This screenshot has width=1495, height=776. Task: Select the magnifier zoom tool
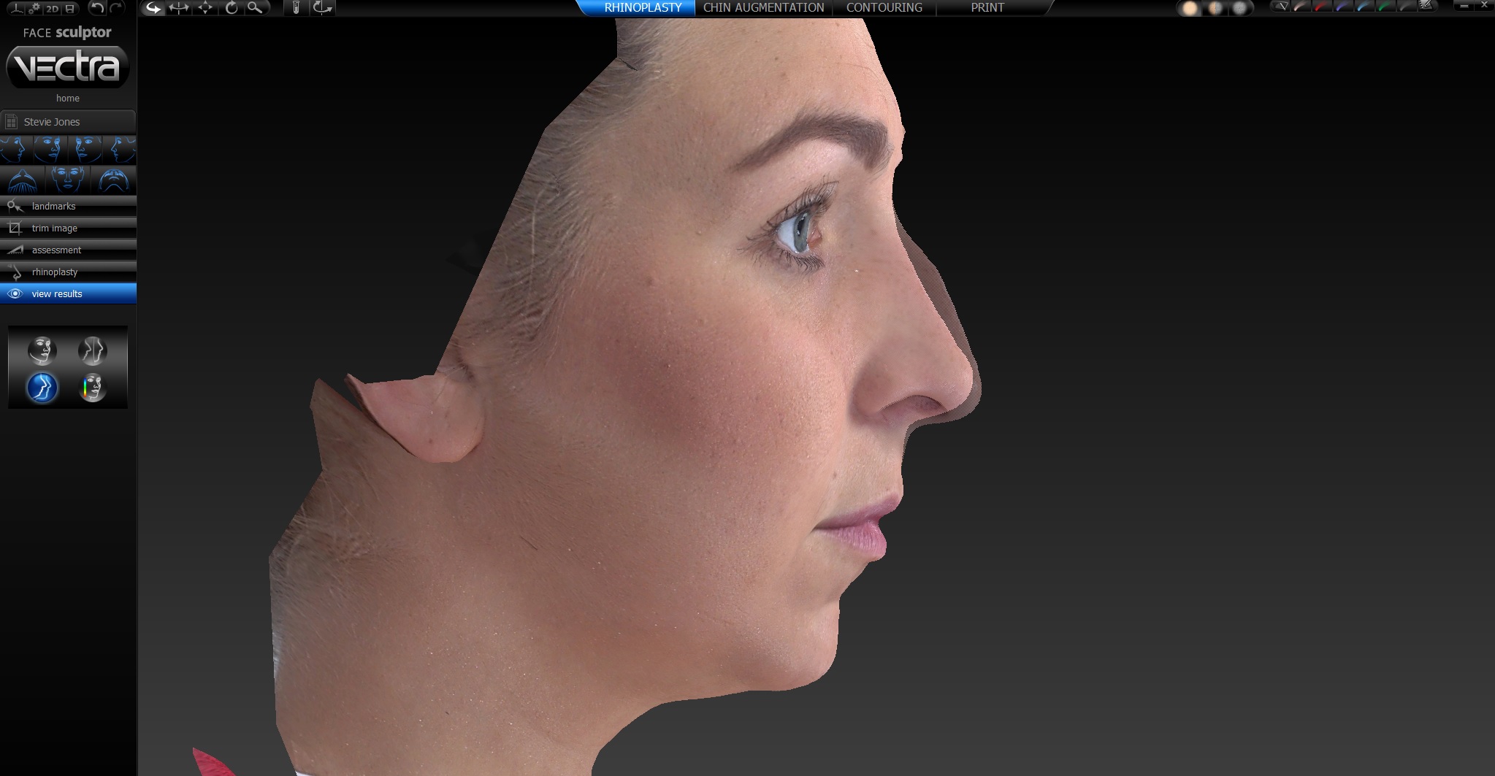click(x=255, y=8)
